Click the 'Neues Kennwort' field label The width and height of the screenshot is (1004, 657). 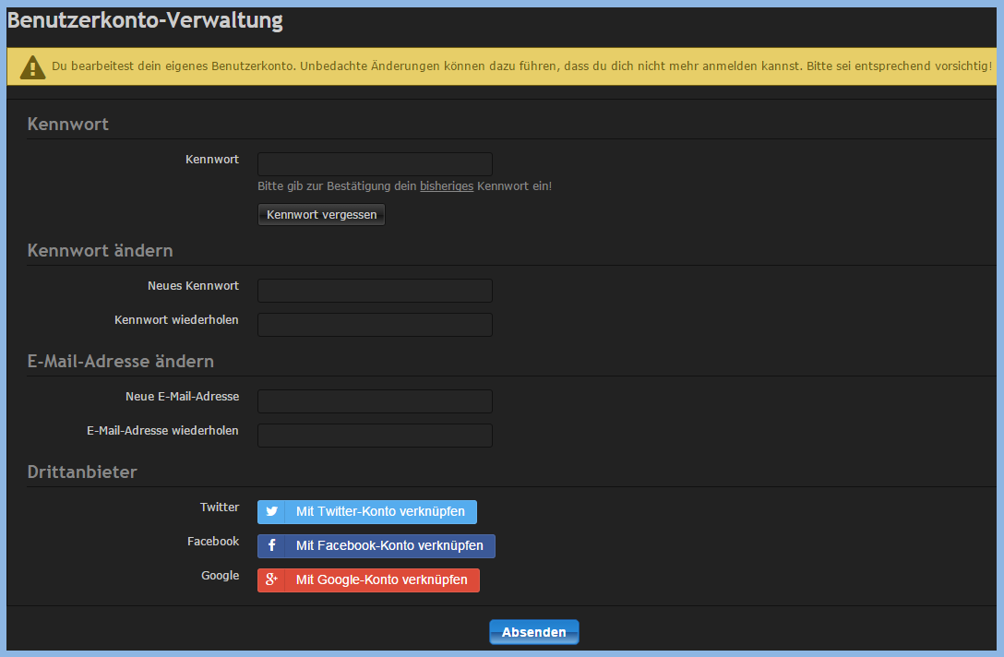[x=193, y=286]
